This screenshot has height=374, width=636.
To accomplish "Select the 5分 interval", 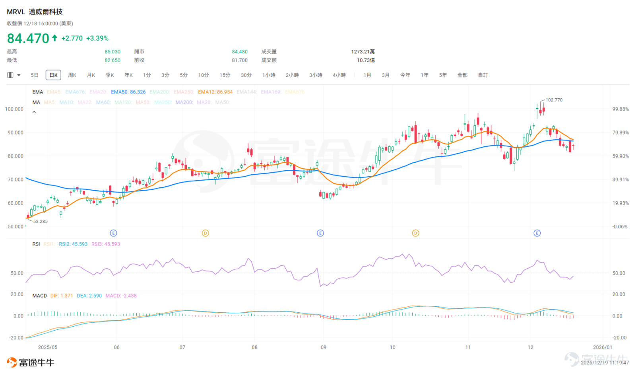I will pyautogui.click(x=184, y=75).
